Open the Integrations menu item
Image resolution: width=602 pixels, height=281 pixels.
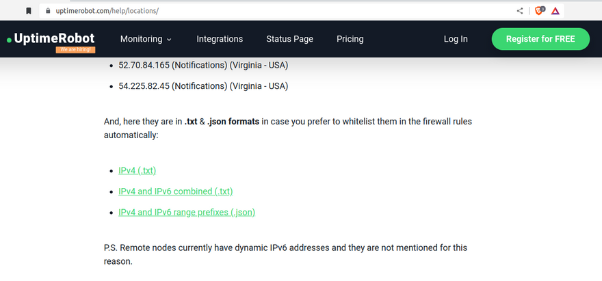220,39
